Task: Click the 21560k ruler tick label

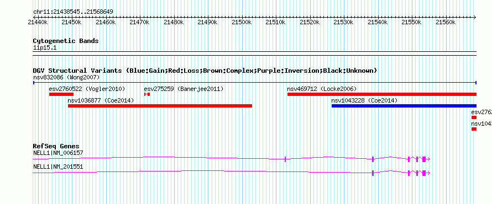Action: (446, 22)
